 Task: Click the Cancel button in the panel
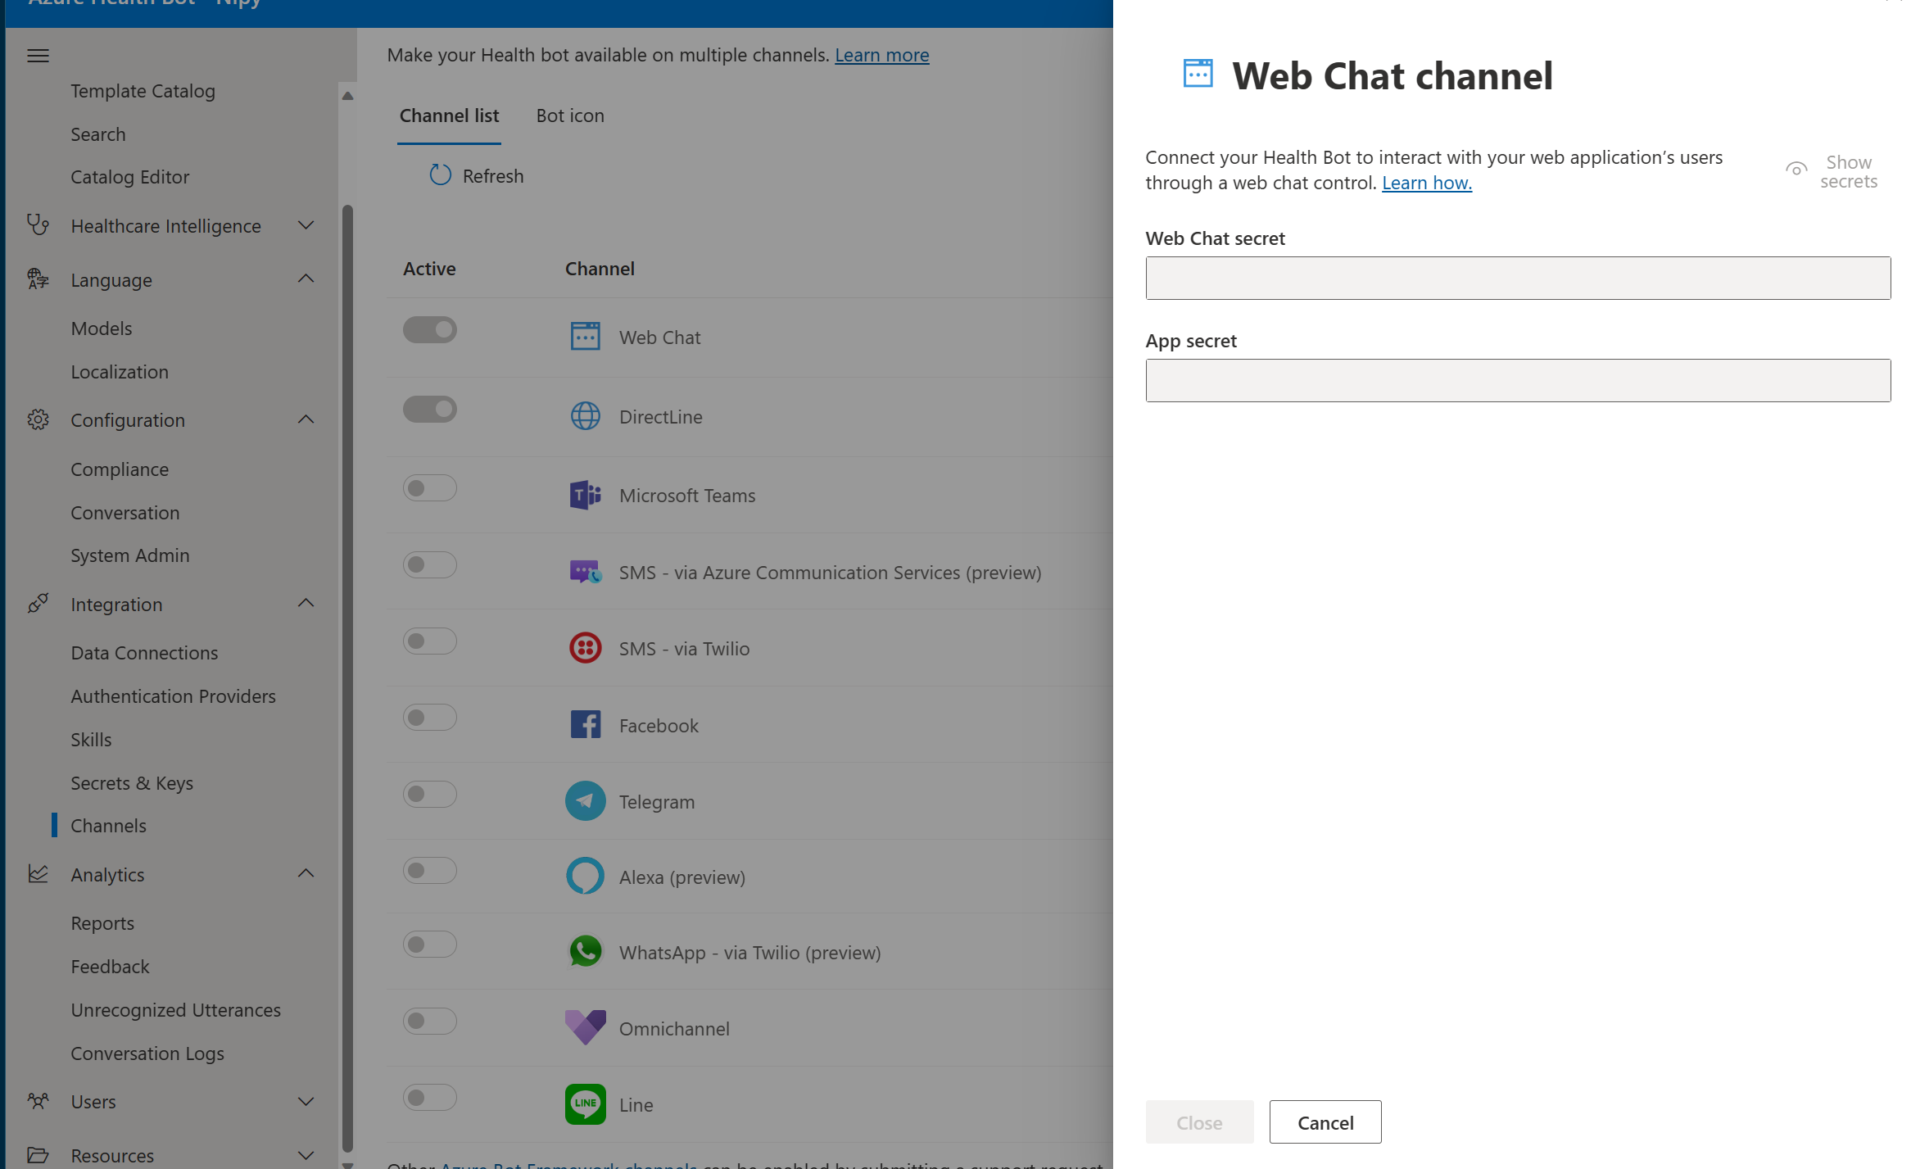pyautogui.click(x=1325, y=1121)
